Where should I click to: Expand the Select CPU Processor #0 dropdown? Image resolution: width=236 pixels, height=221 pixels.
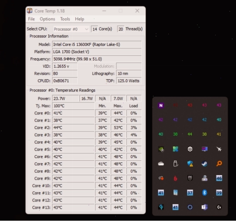[x=71, y=29]
